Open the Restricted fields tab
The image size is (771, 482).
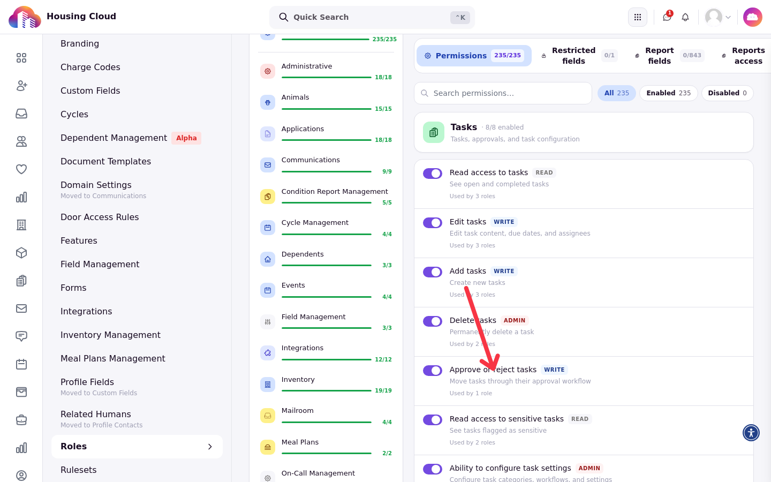(579, 56)
